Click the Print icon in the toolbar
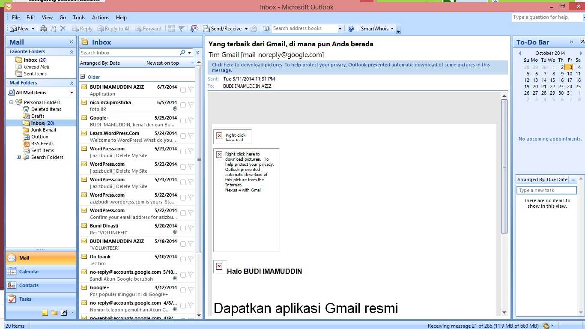The width and height of the screenshot is (585, 329). (x=43, y=29)
